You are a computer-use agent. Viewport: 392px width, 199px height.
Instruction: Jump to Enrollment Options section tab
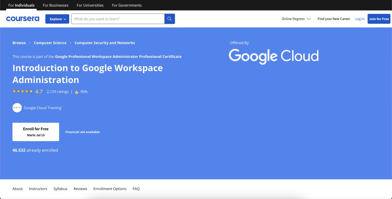[x=110, y=189]
